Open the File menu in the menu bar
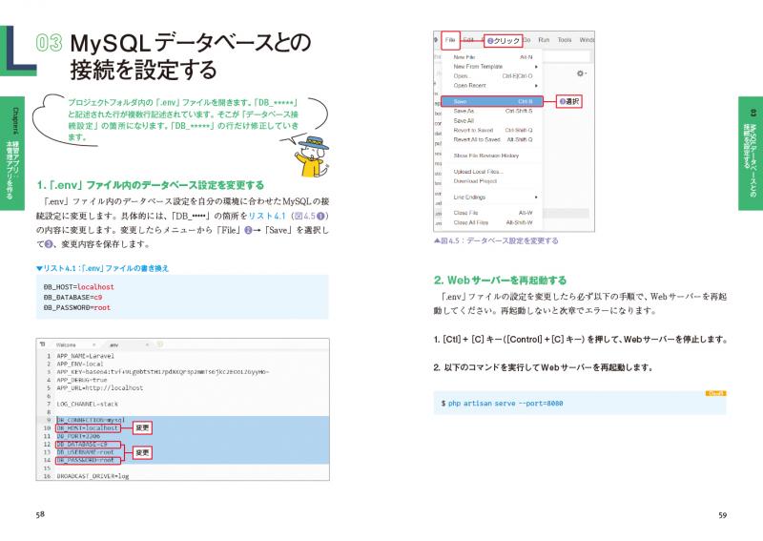 (x=450, y=40)
